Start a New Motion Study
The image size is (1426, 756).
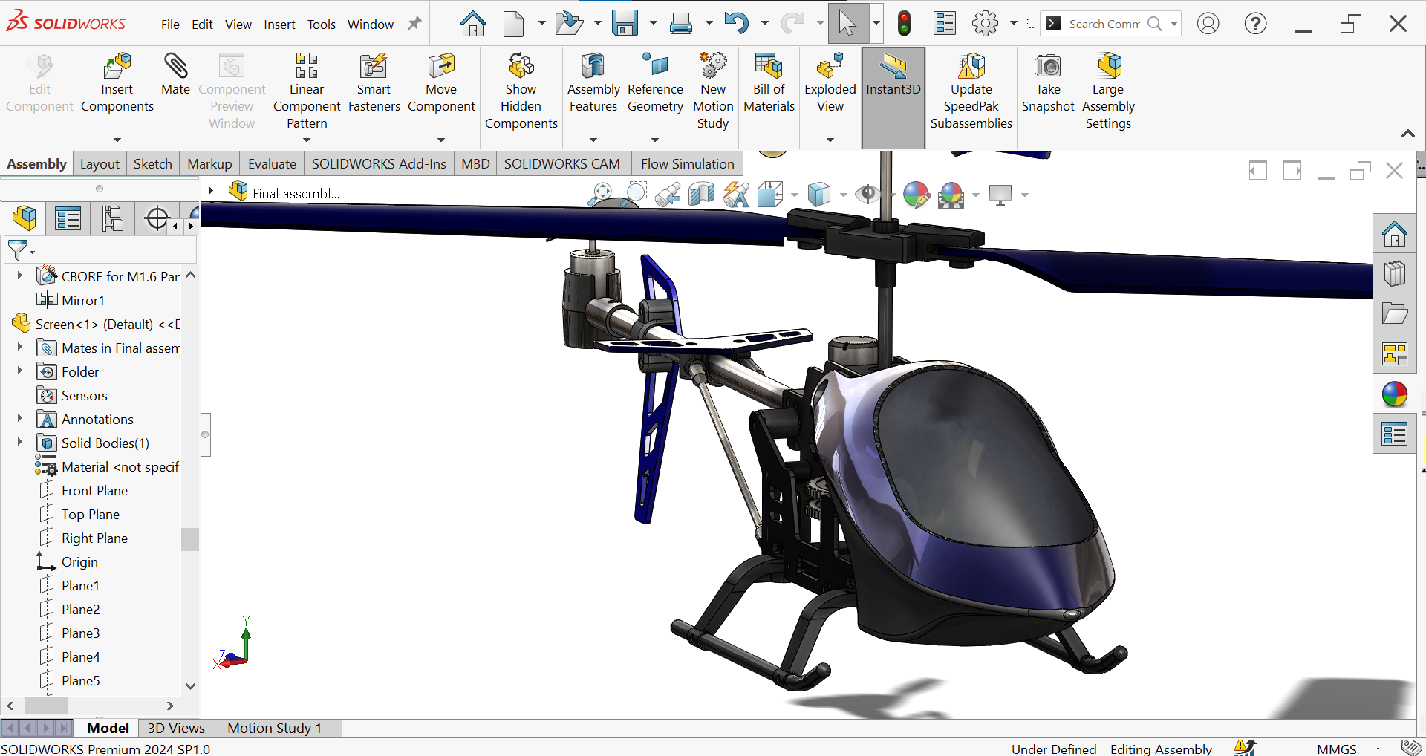(712, 91)
